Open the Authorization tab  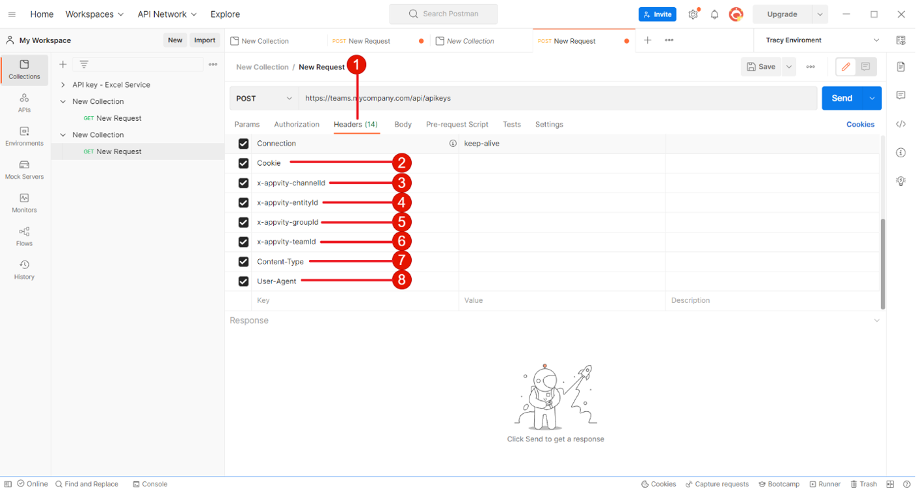click(297, 125)
